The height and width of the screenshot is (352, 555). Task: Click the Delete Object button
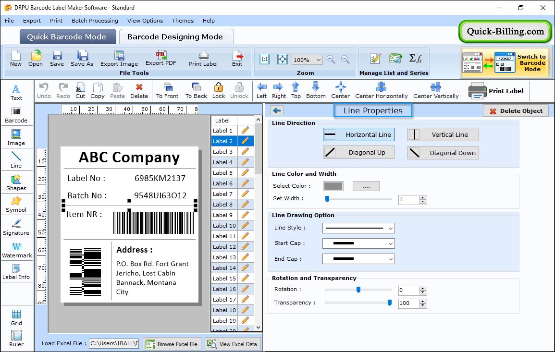(x=516, y=111)
